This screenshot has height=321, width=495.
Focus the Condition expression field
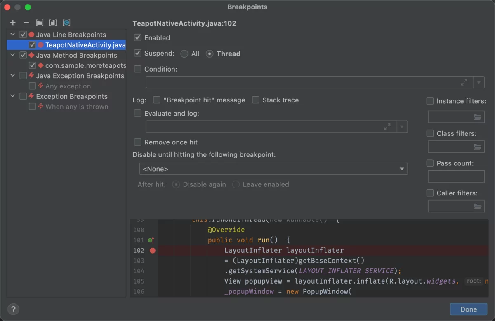click(x=309, y=82)
